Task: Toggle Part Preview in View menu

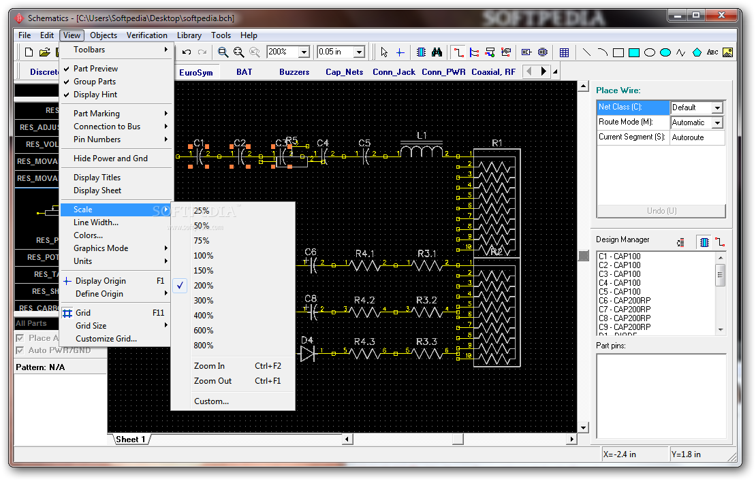Action: (116, 68)
